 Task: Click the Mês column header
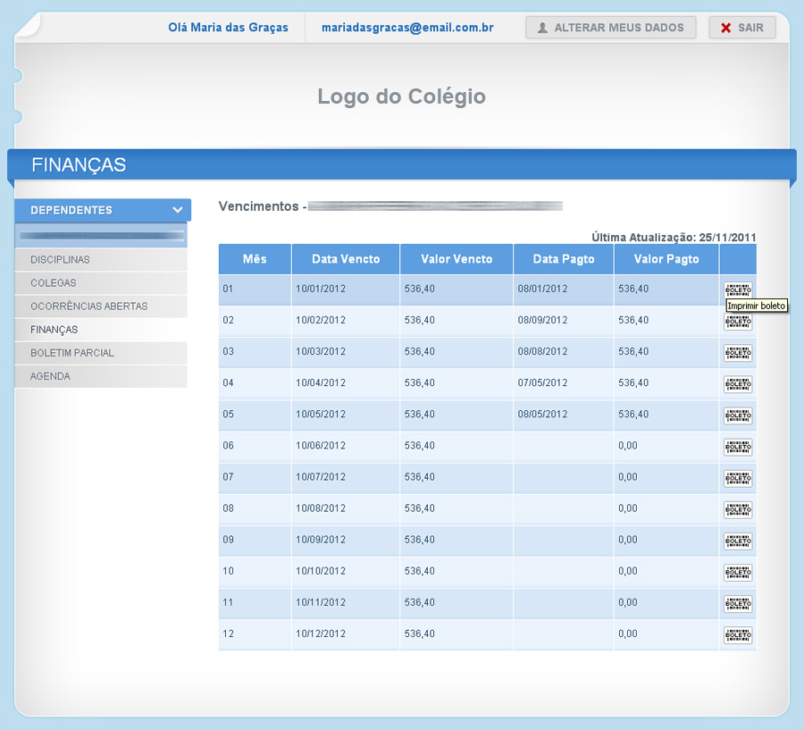coord(255,259)
